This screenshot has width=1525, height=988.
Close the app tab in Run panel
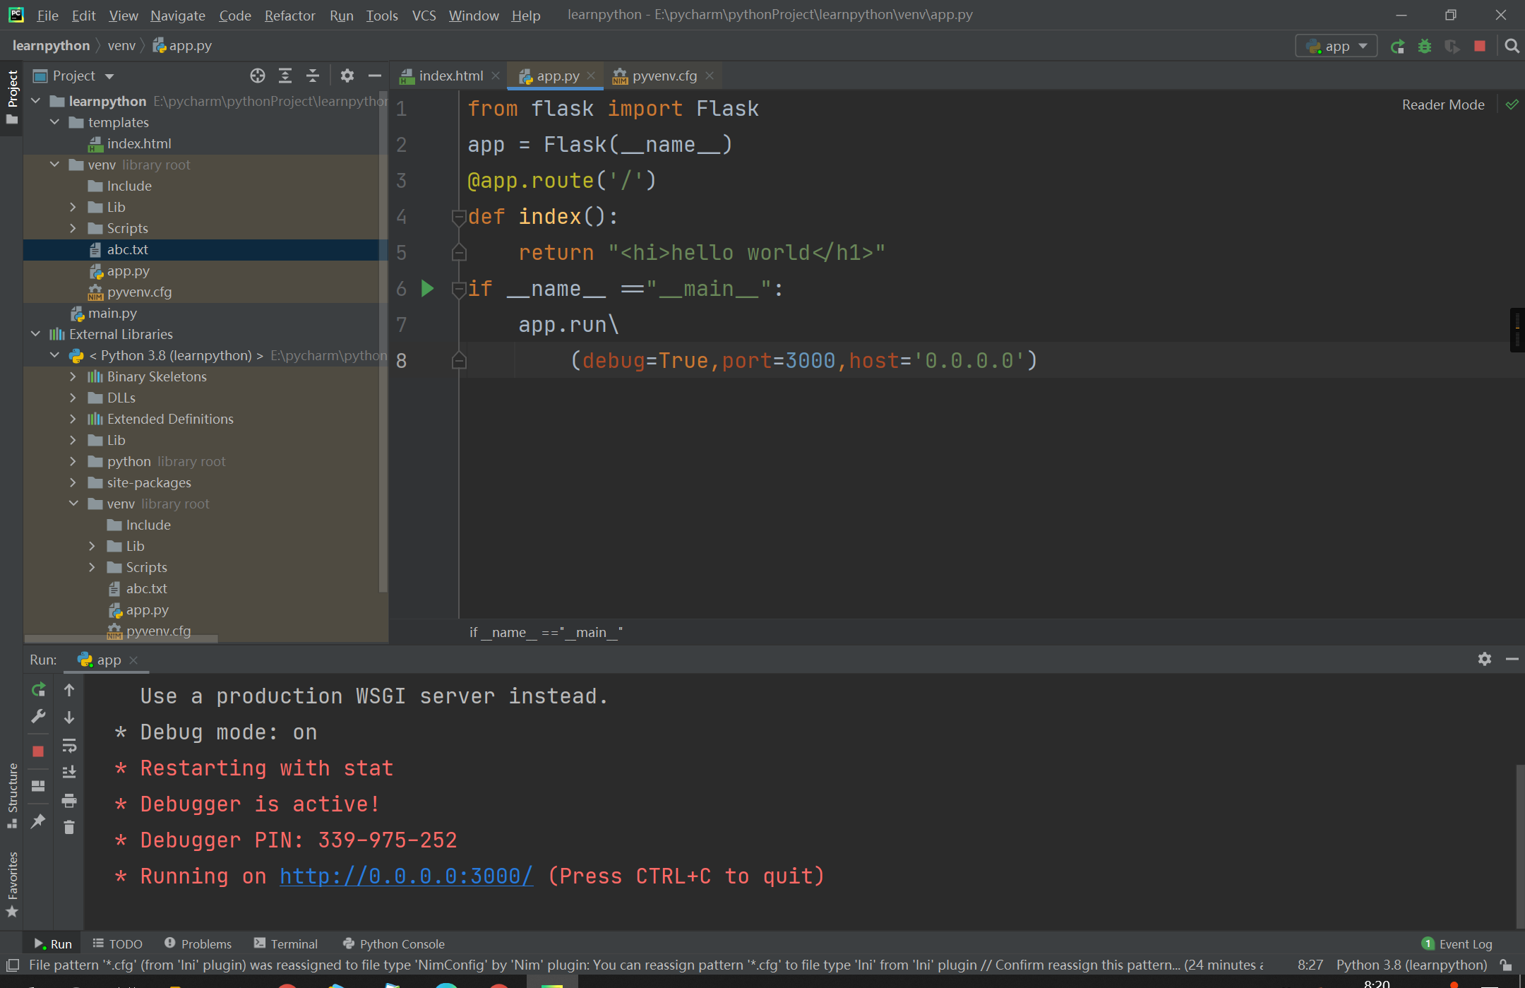click(133, 660)
